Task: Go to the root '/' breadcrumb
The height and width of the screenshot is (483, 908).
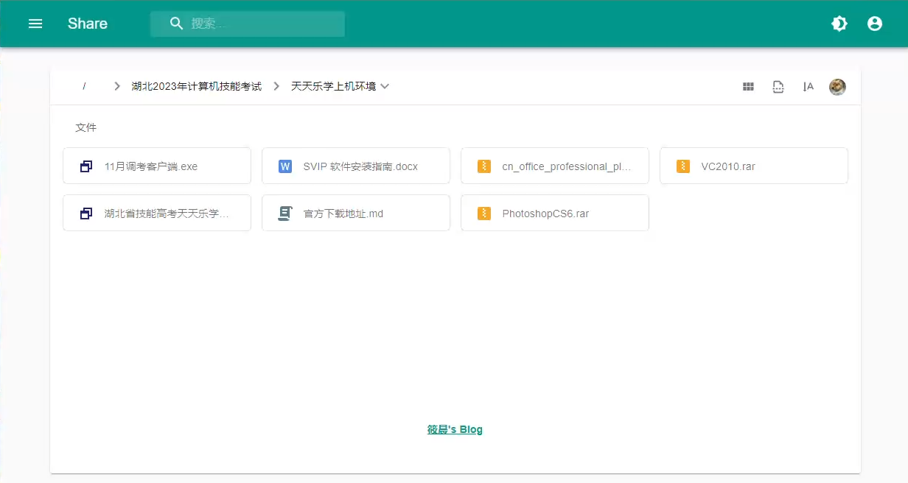Action: click(84, 86)
